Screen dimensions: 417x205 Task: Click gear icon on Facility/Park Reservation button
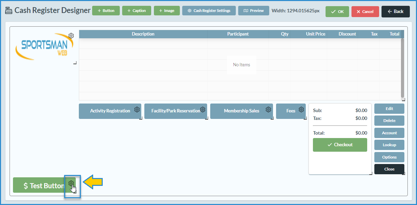tap(203, 110)
